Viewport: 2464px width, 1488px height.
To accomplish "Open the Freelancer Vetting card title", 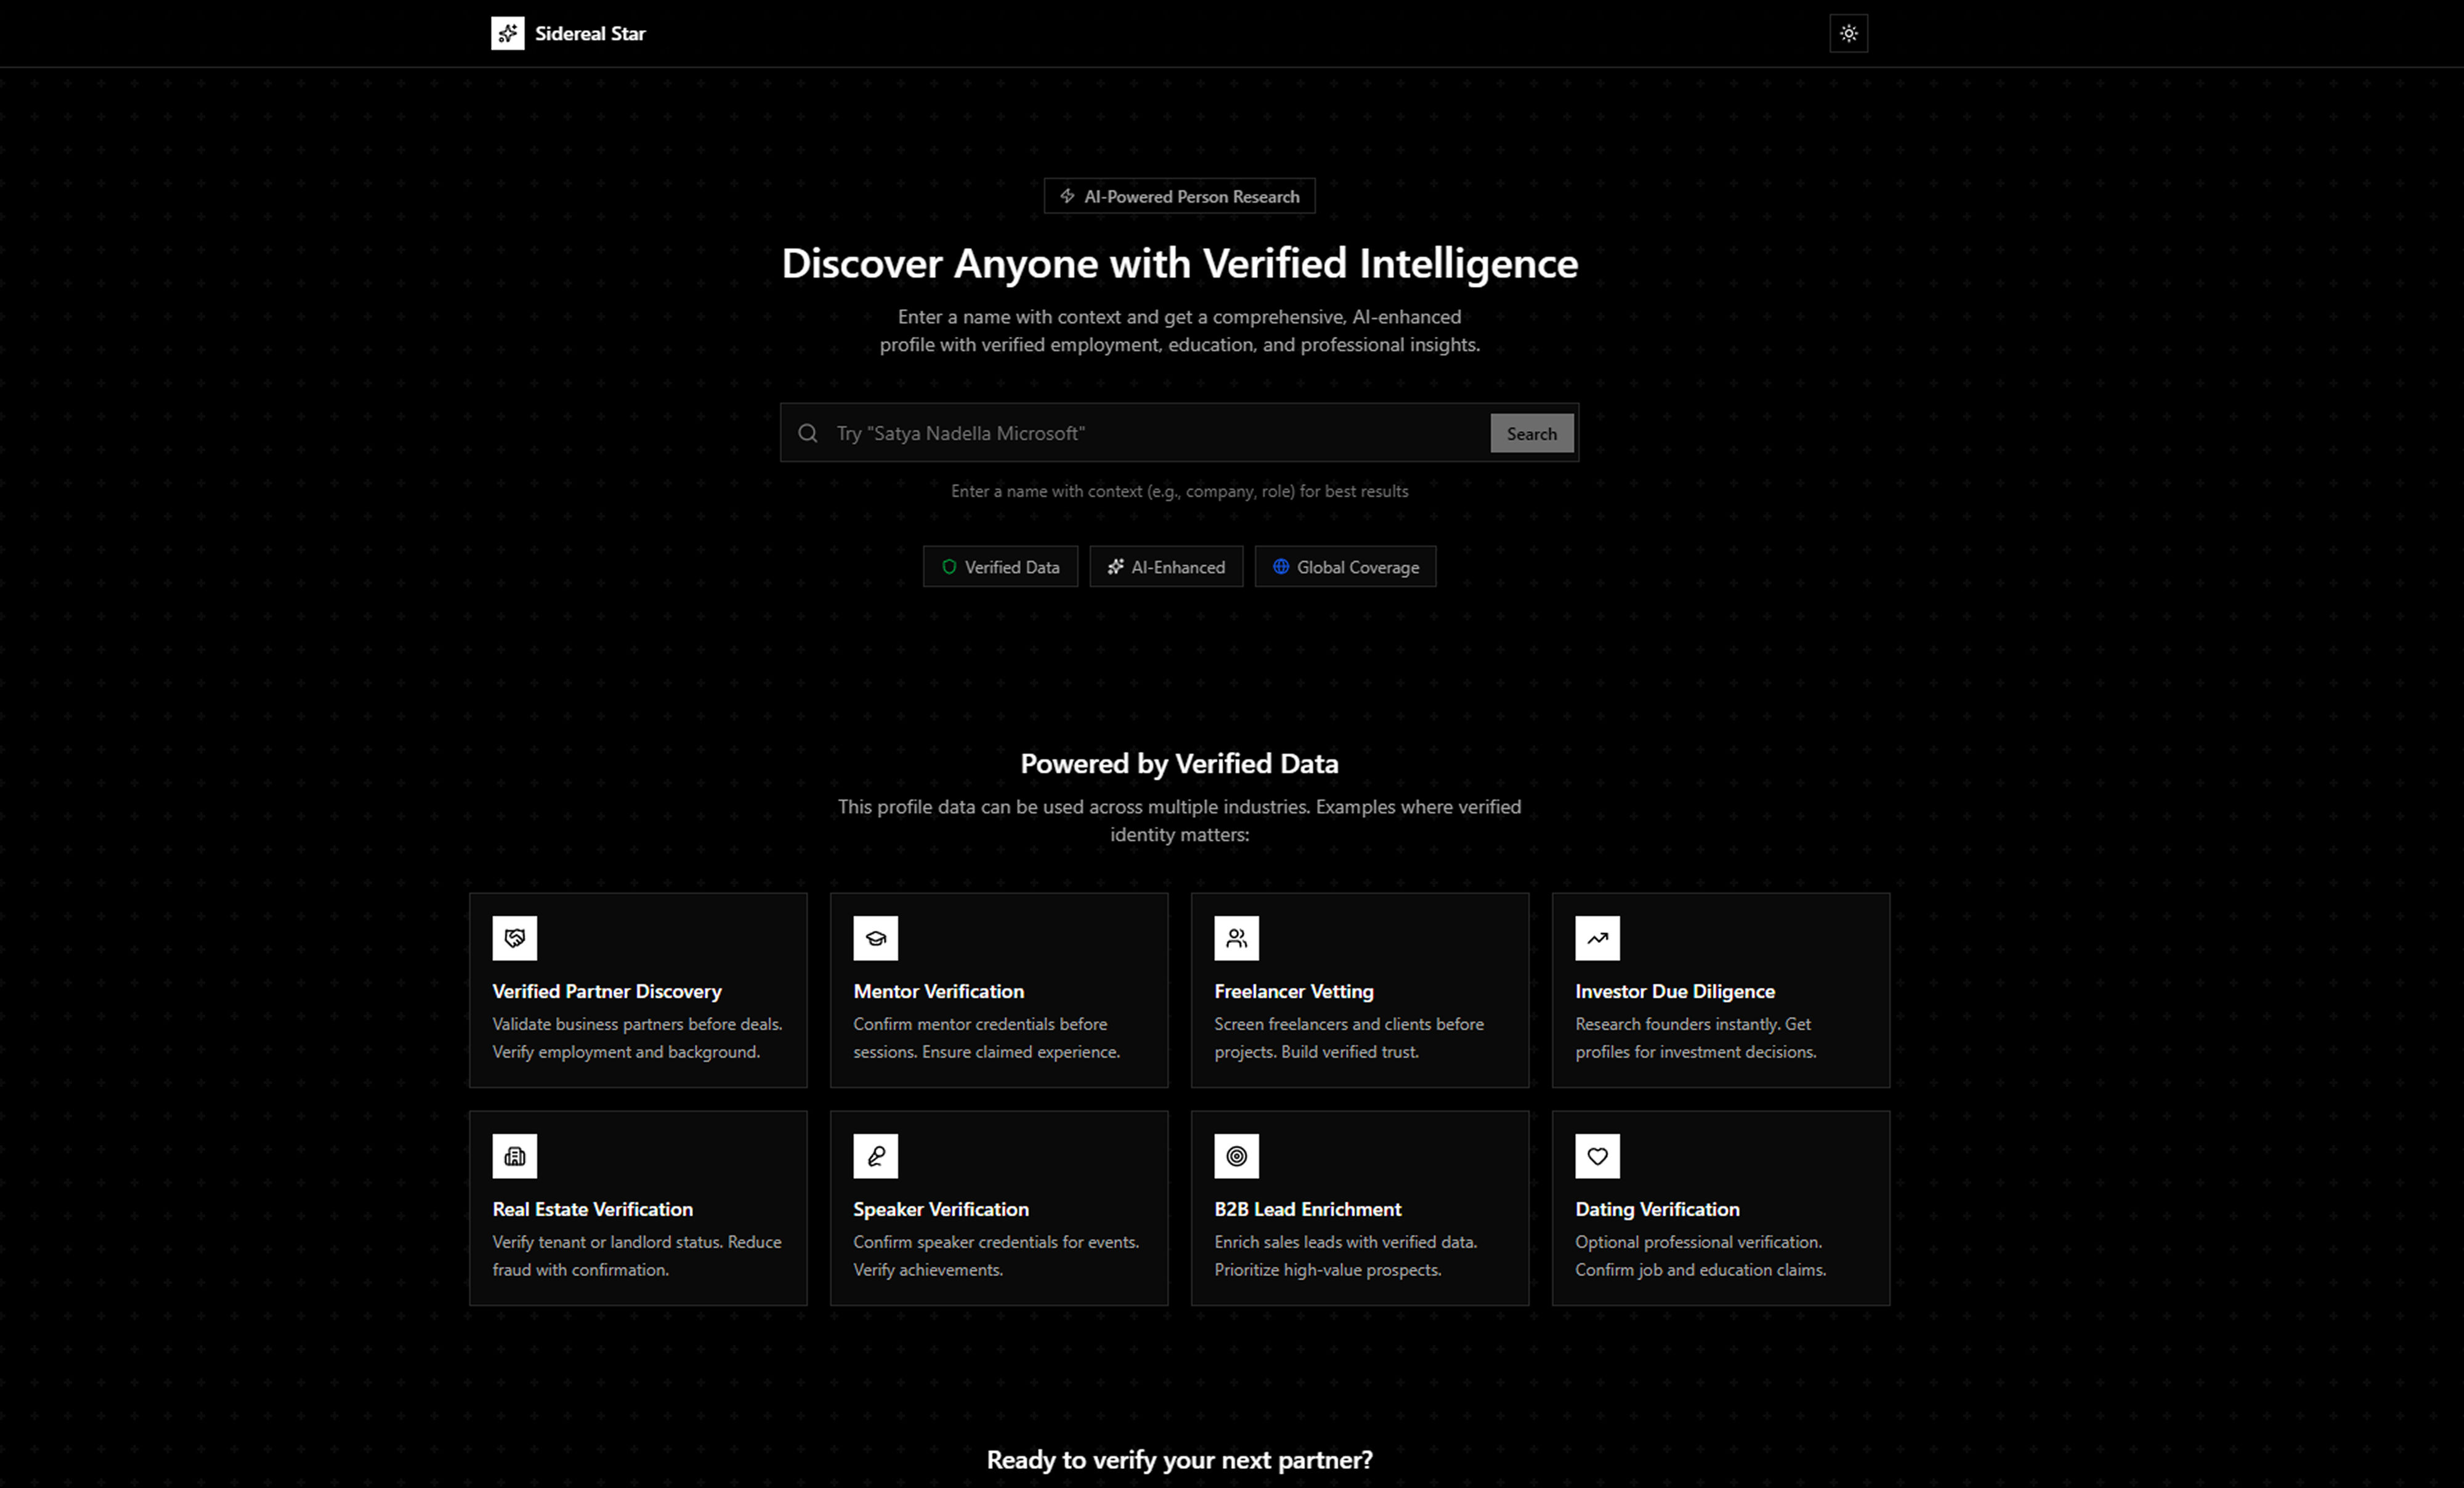I will [1293, 991].
